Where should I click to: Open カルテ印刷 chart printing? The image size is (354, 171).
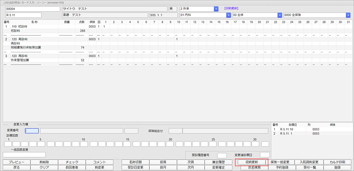[337, 162]
